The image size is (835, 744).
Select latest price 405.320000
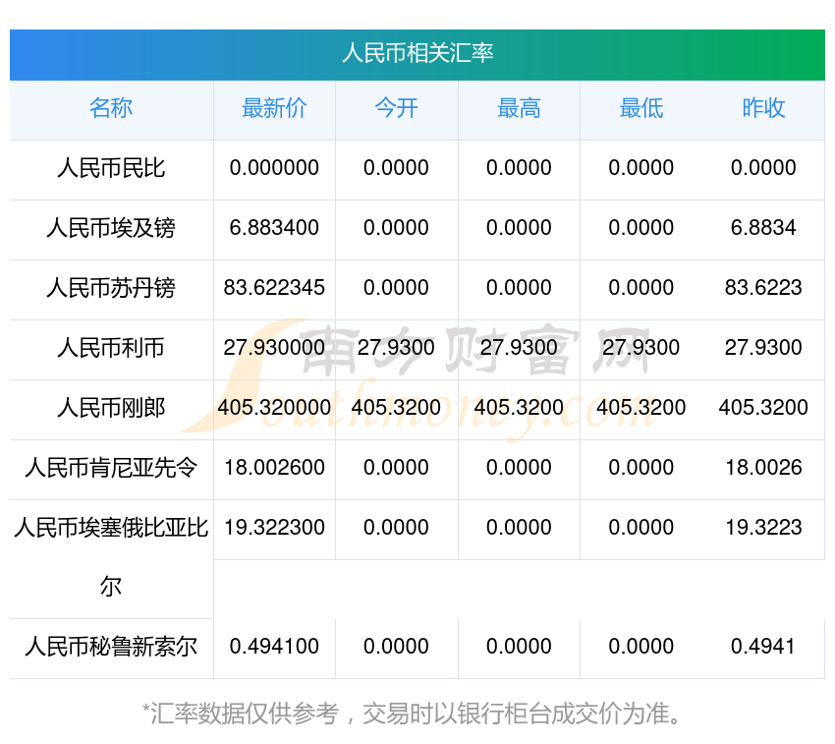click(x=274, y=408)
